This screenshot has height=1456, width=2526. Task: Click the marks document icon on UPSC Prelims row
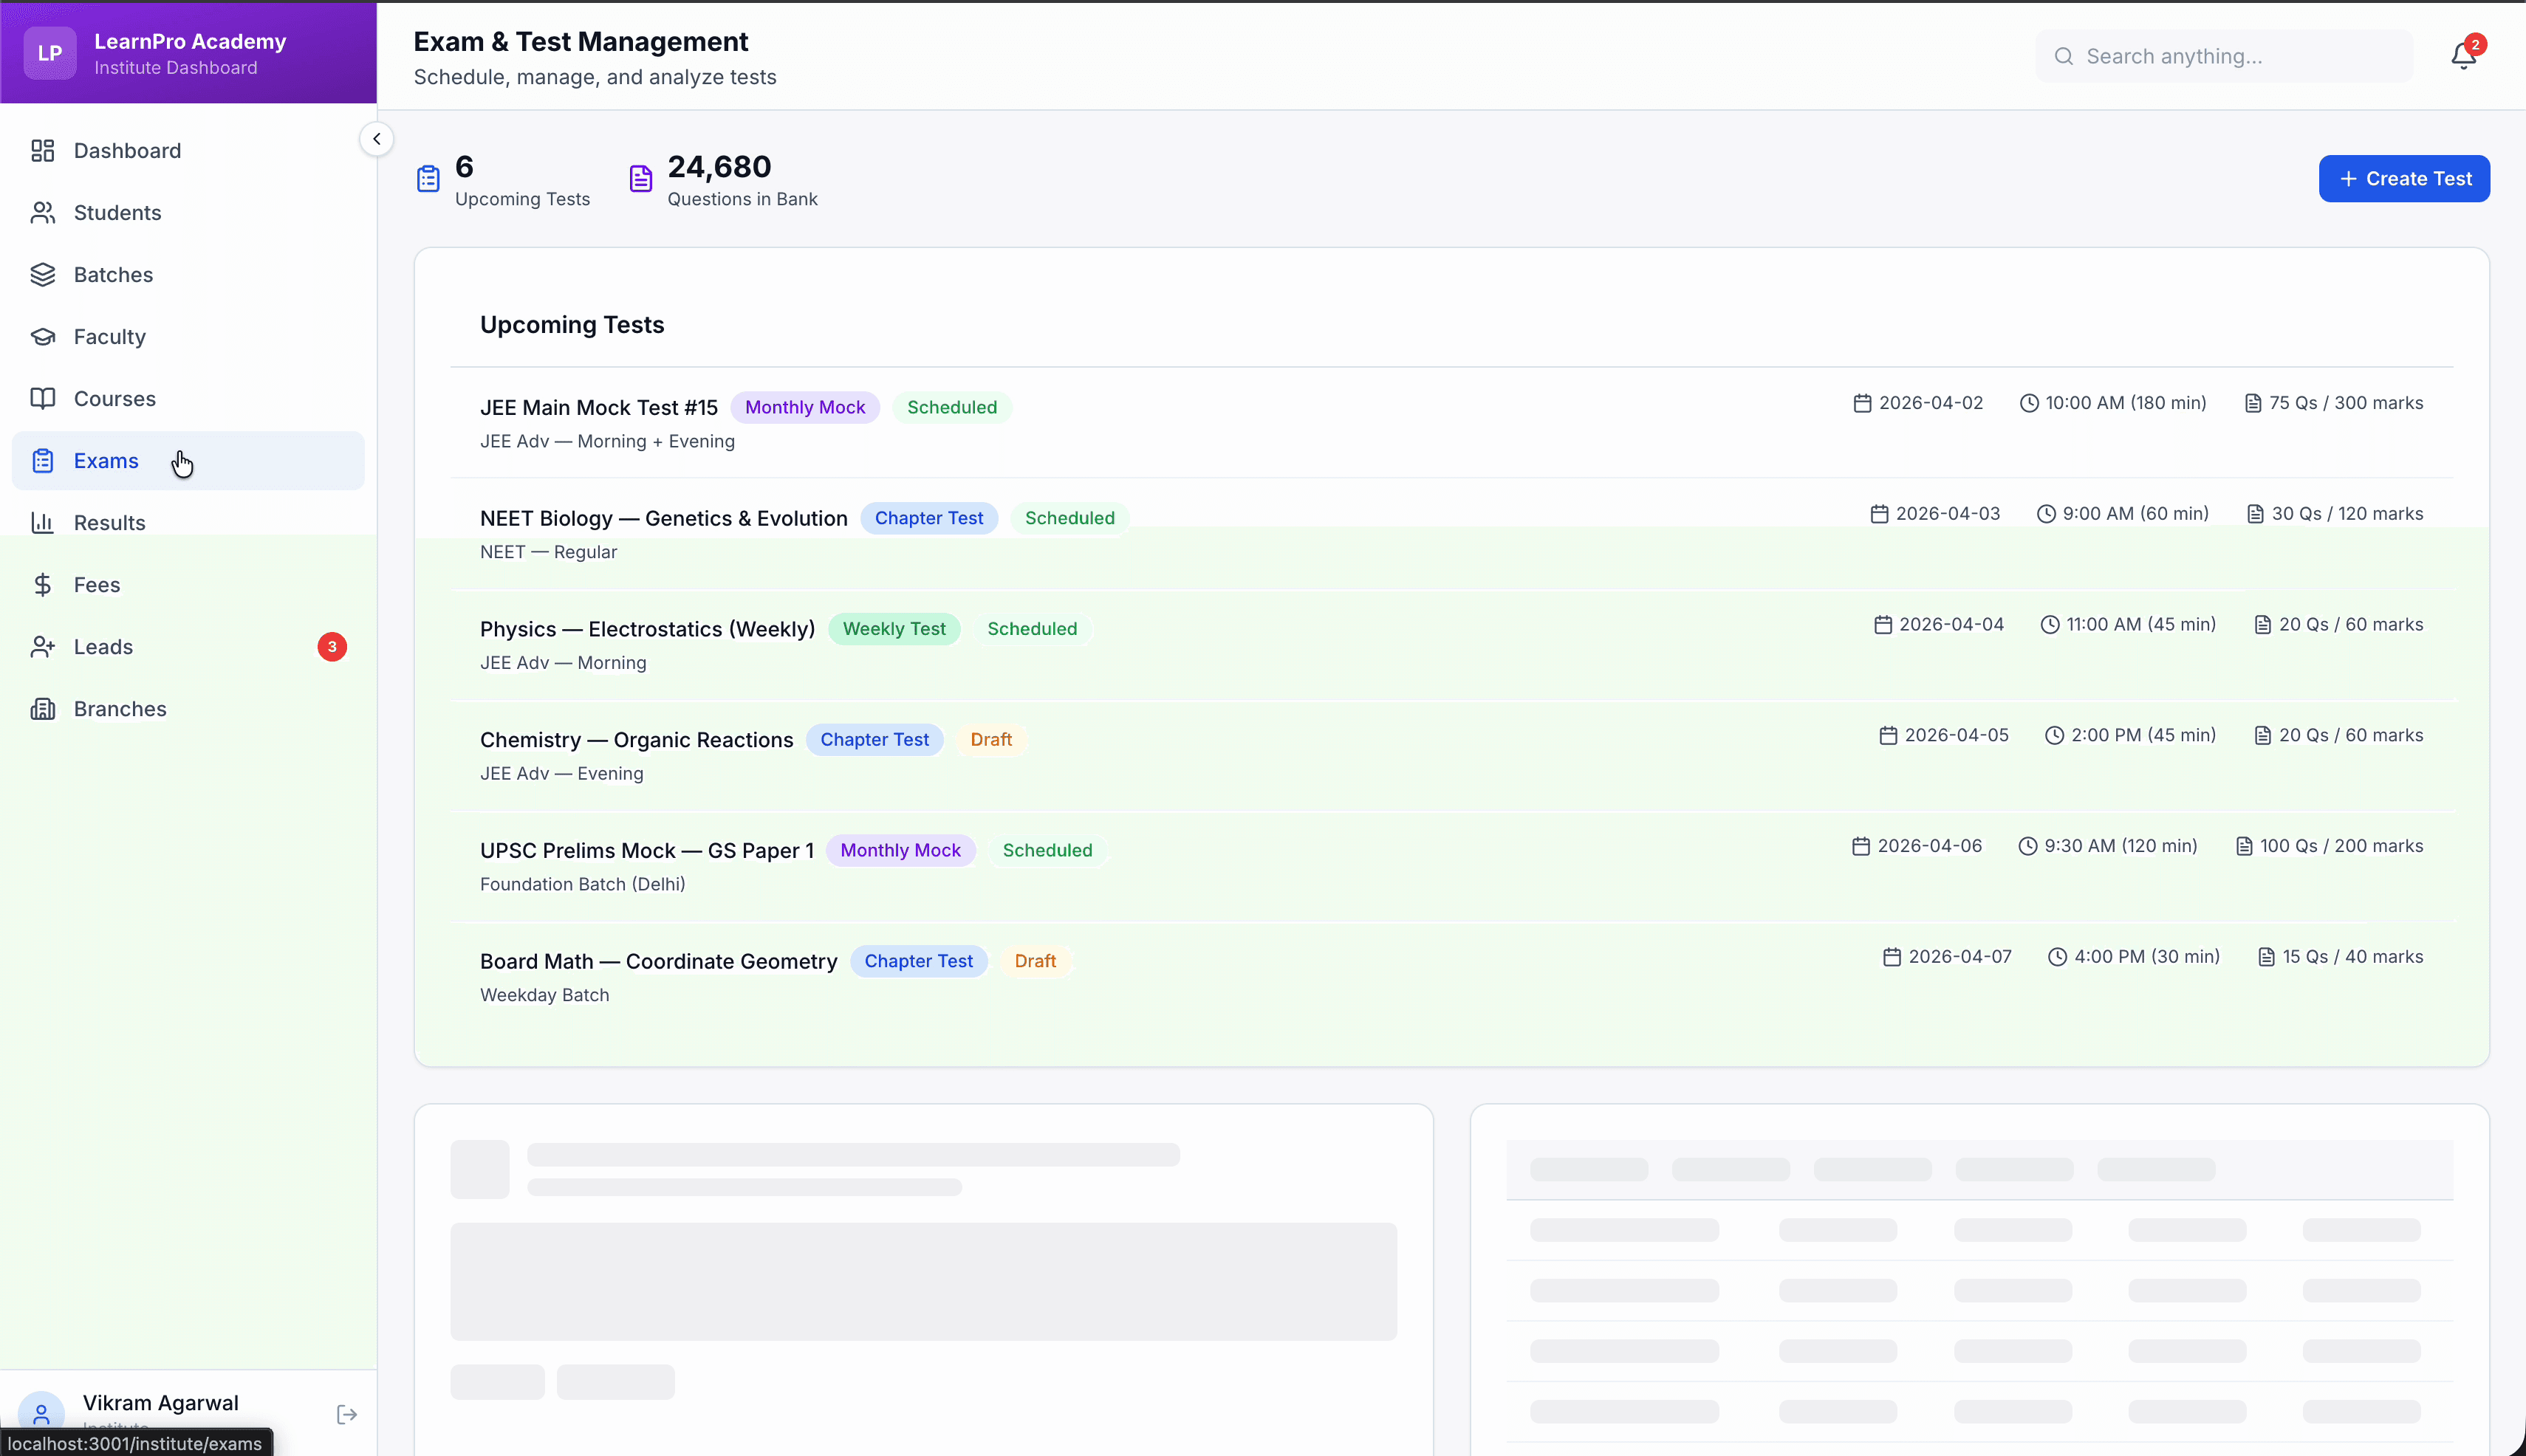pos(2244,845)
